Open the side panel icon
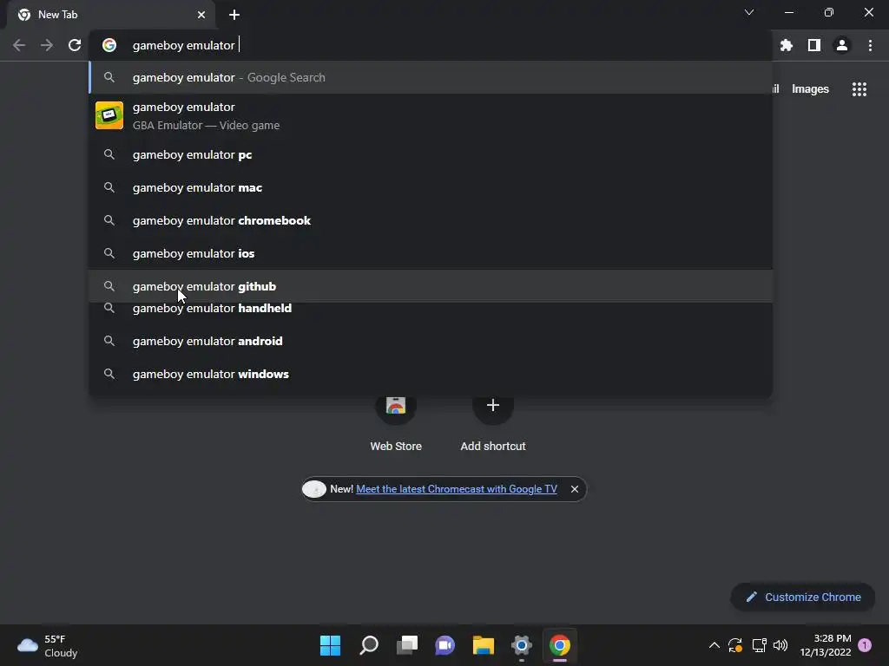The image size is (889, 666). pos(814,45)
